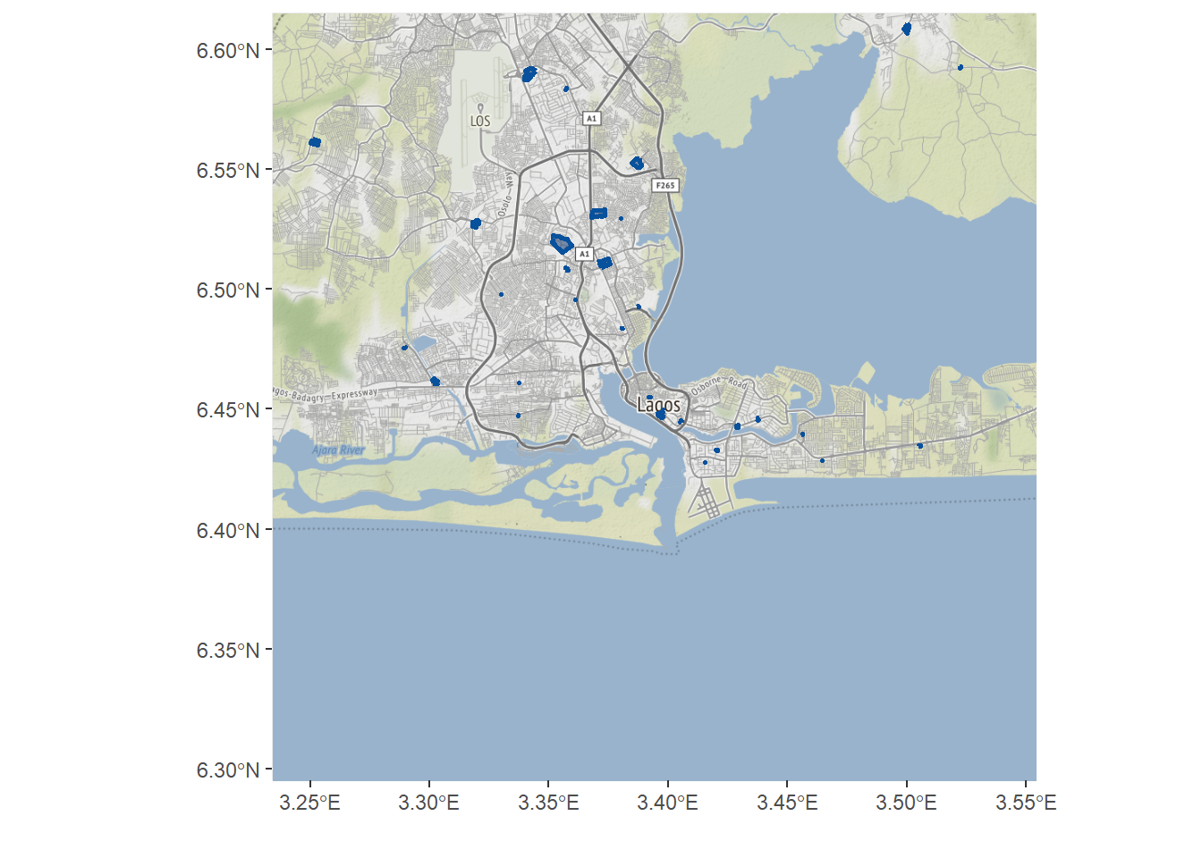This screenshot has width=1202, height=858.
Task: Select the Lagos city label
Action: tap(658, 405)
